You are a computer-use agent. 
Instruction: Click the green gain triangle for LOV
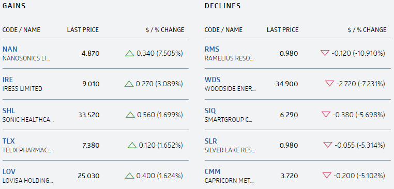click(129, 176)
